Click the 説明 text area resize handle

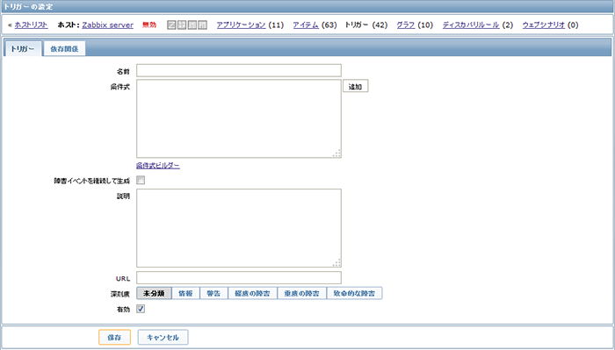coord(336,262)
